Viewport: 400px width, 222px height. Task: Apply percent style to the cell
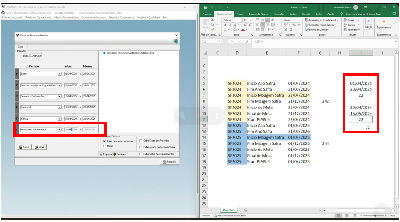(294, 25)
